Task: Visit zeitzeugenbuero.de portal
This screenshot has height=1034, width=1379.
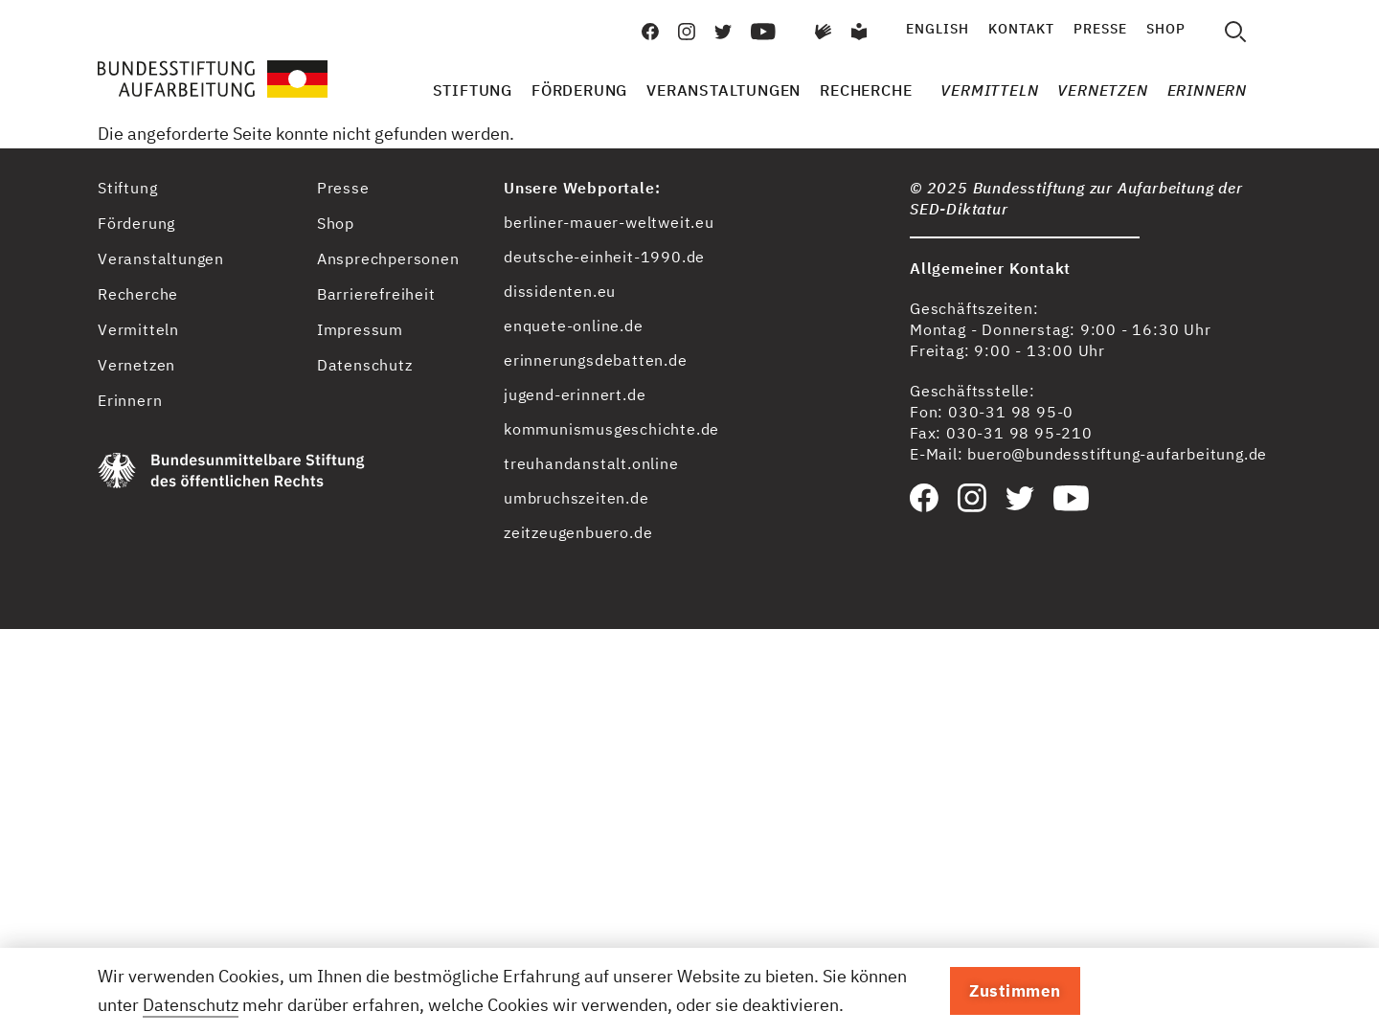Action: 577,532
